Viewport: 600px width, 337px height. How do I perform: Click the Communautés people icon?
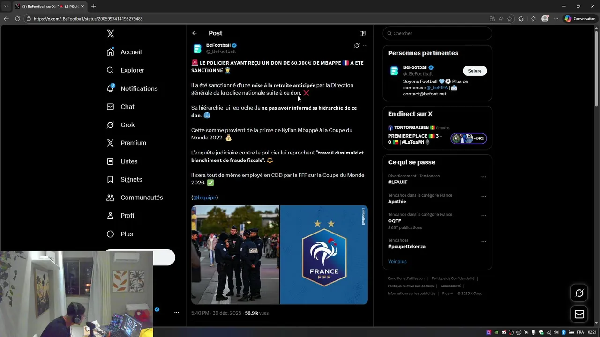click(110, 198)
